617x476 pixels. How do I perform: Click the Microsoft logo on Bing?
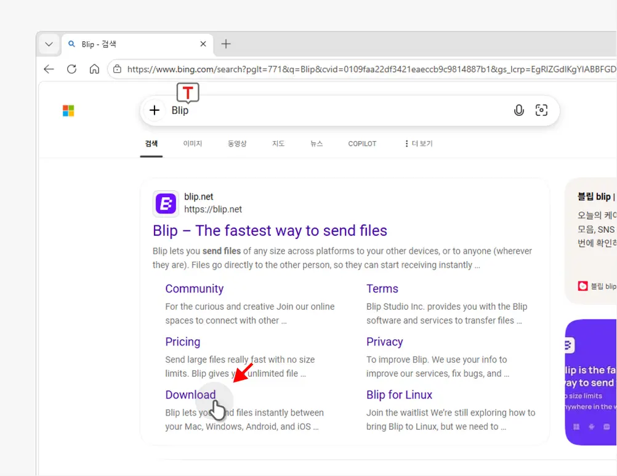[x=68, y=111]
